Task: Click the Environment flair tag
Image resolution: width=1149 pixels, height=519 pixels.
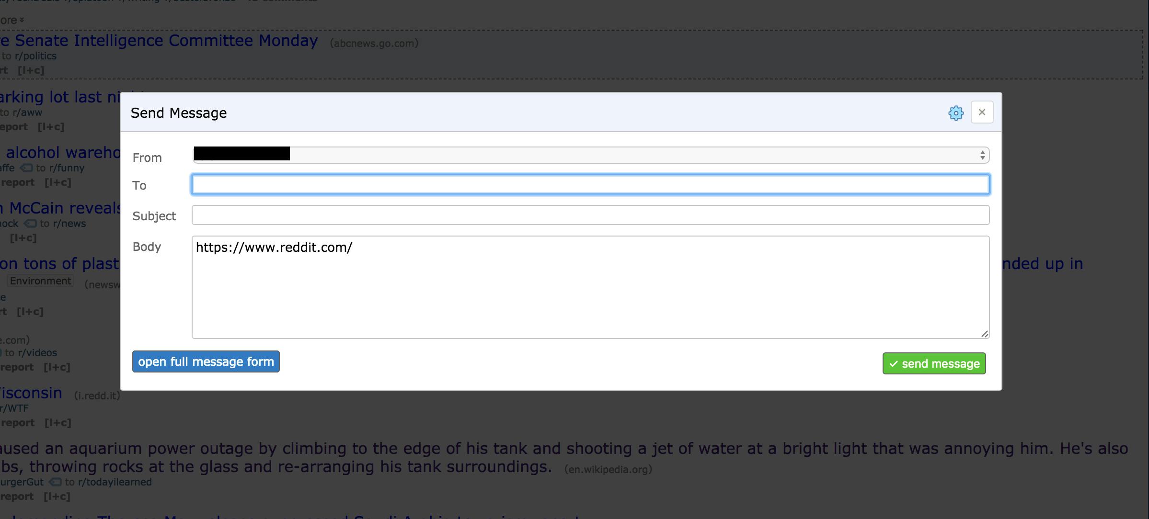Action: 40,281
